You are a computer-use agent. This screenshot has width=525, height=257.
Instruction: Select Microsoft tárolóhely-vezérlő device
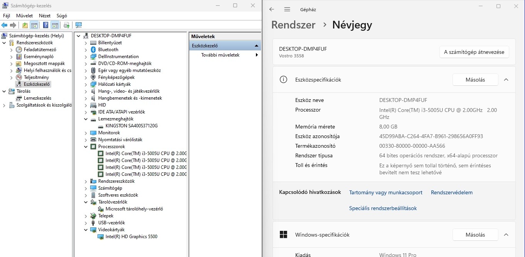point(134,209)
